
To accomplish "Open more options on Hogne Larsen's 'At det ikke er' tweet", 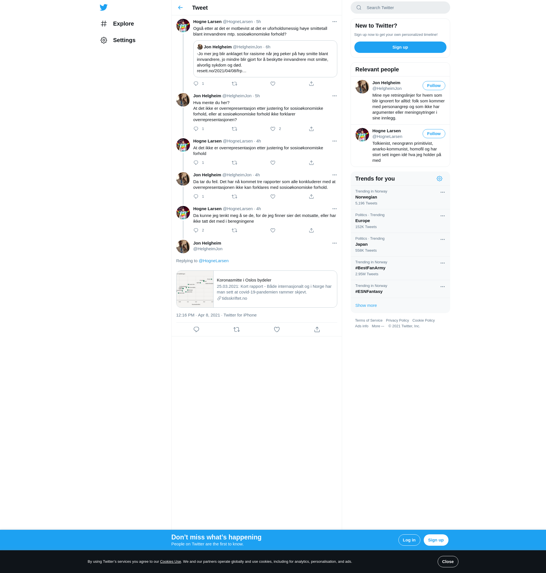I will point(334,141).
